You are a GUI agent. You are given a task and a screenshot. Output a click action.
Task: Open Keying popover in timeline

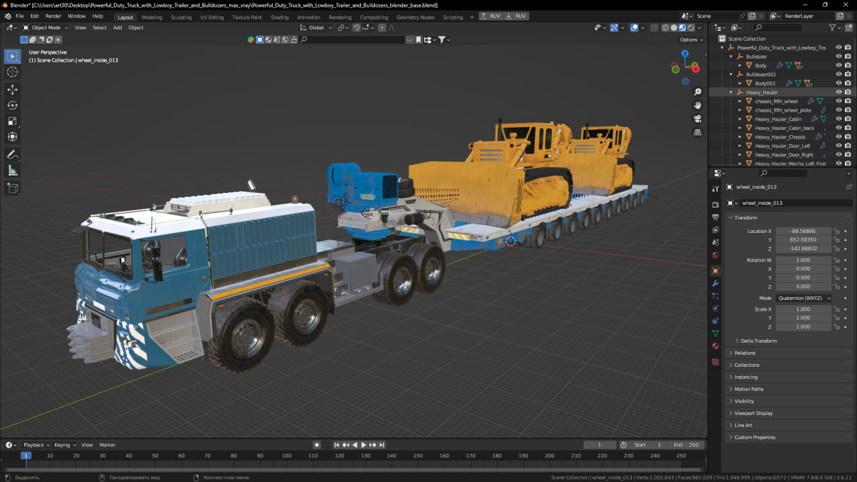pyautogui.click(x=65, y=445)
